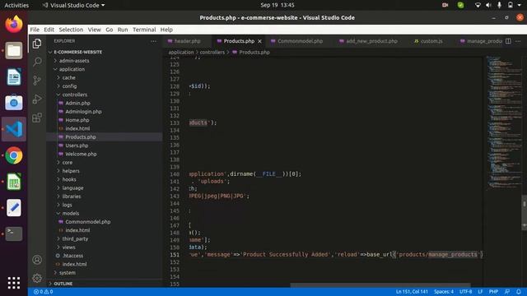Image resolution: width=527 pixels, height=296 pixels.
Task: Change indentation via Spaces: 4
Action: [444, 292]
